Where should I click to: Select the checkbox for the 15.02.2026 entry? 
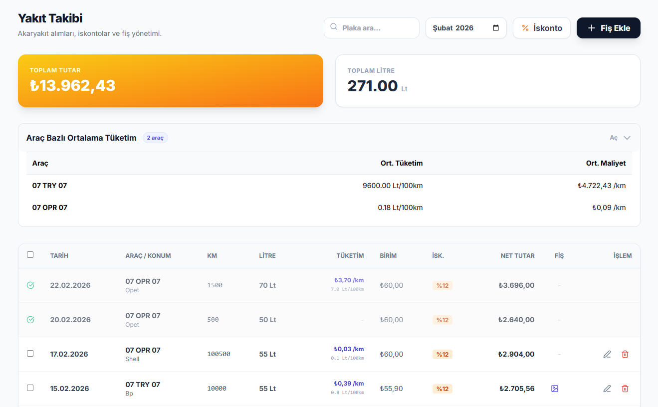[x=30, y=388]
